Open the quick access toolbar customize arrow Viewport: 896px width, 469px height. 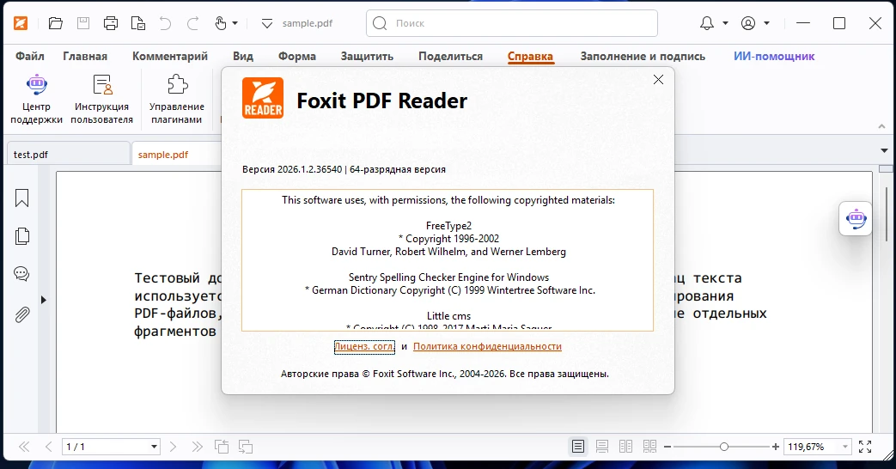click(267, 23)
